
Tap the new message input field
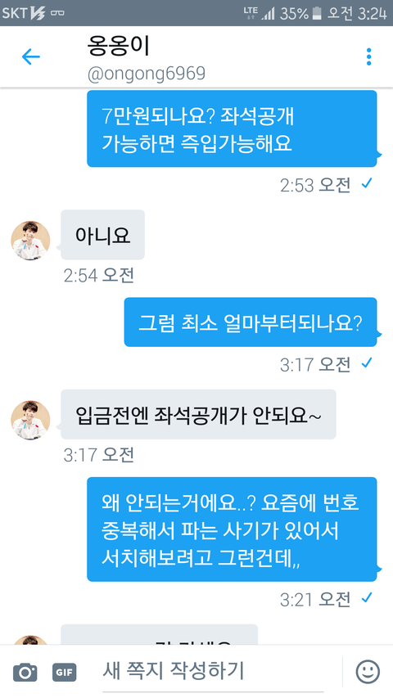point(214,670)
